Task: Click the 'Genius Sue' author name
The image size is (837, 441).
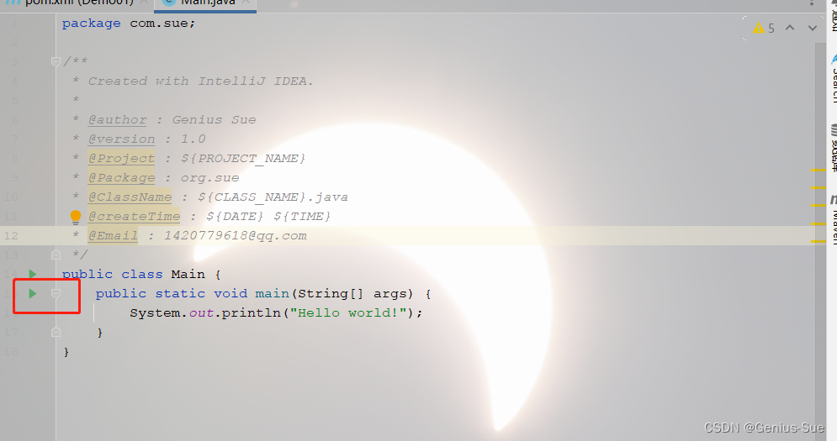Action: 214,120
